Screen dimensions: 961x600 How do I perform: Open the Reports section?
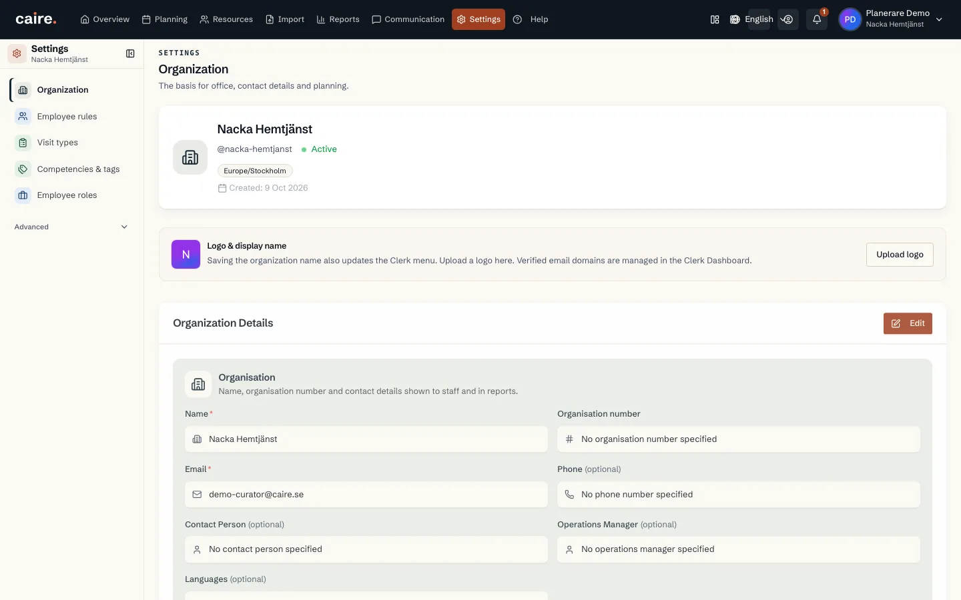(x=338, y=19)
